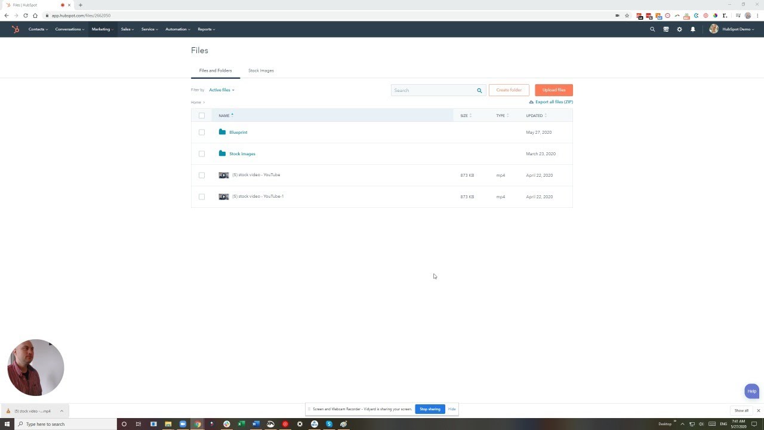
Task: Click Show all downloads button
Action: pyautogui.click(x=741, y=411)
